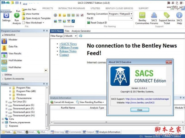The image size is (185, 138).
Task: Switch to the Output bottom tab
Action: 88,132
